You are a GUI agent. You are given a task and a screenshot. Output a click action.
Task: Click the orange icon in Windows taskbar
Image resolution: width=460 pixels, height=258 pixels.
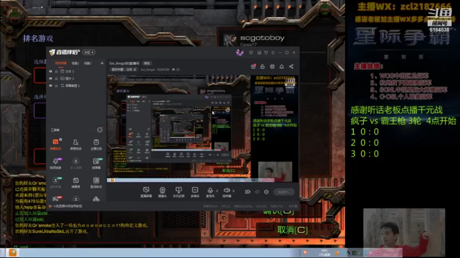[x=13, y=252]
